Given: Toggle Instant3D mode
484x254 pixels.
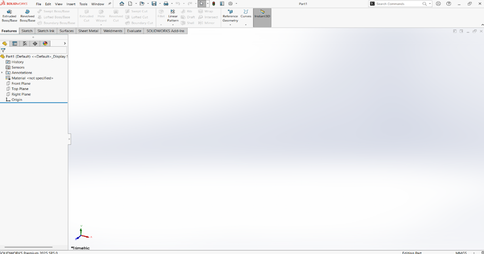Looking at the screenshot, I should pyautogui.click(x=262, y=17).
